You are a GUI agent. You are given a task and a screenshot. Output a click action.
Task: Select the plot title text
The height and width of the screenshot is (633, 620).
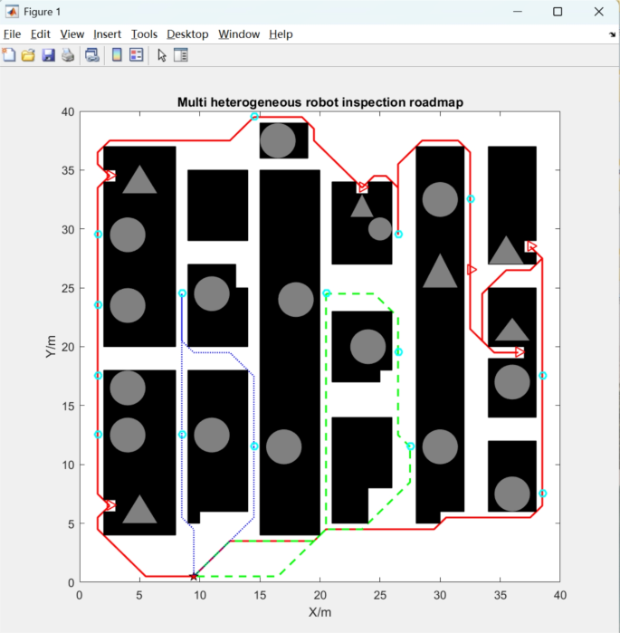click(x=320, y=102)
